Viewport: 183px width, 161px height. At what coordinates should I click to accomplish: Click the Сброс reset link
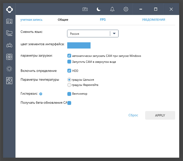[133, 115]
